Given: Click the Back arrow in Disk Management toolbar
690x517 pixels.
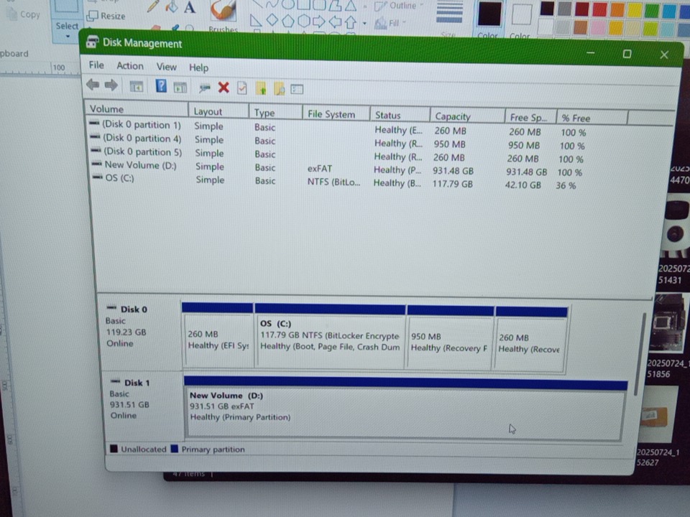Looking at the screenshot, I should tap(93, 84).
